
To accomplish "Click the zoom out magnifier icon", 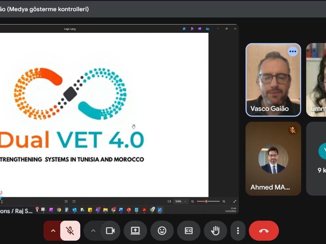I will pos(193,201).
